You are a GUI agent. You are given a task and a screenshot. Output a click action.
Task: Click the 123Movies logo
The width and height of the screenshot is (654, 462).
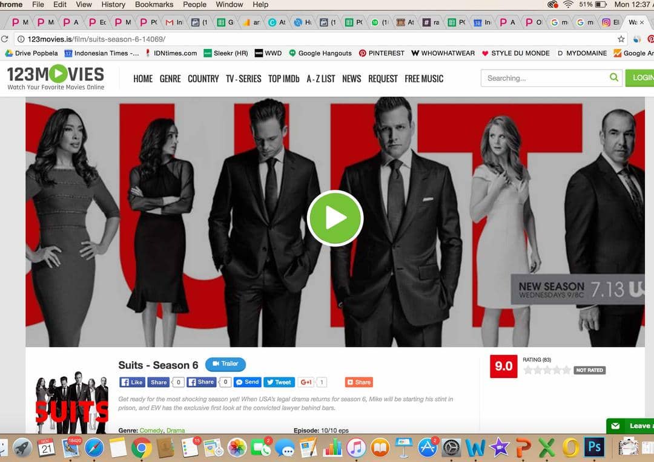point(56,77)
